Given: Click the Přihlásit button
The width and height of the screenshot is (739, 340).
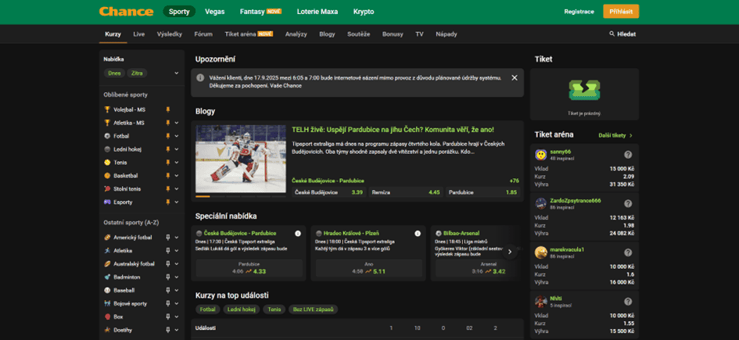Looking at the screenshot, I should click(x=621, y=12).
